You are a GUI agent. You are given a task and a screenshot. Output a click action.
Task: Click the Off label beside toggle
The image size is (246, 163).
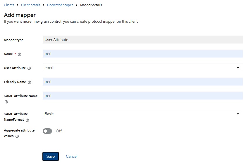pyautogui.click(x=59, y=131)
